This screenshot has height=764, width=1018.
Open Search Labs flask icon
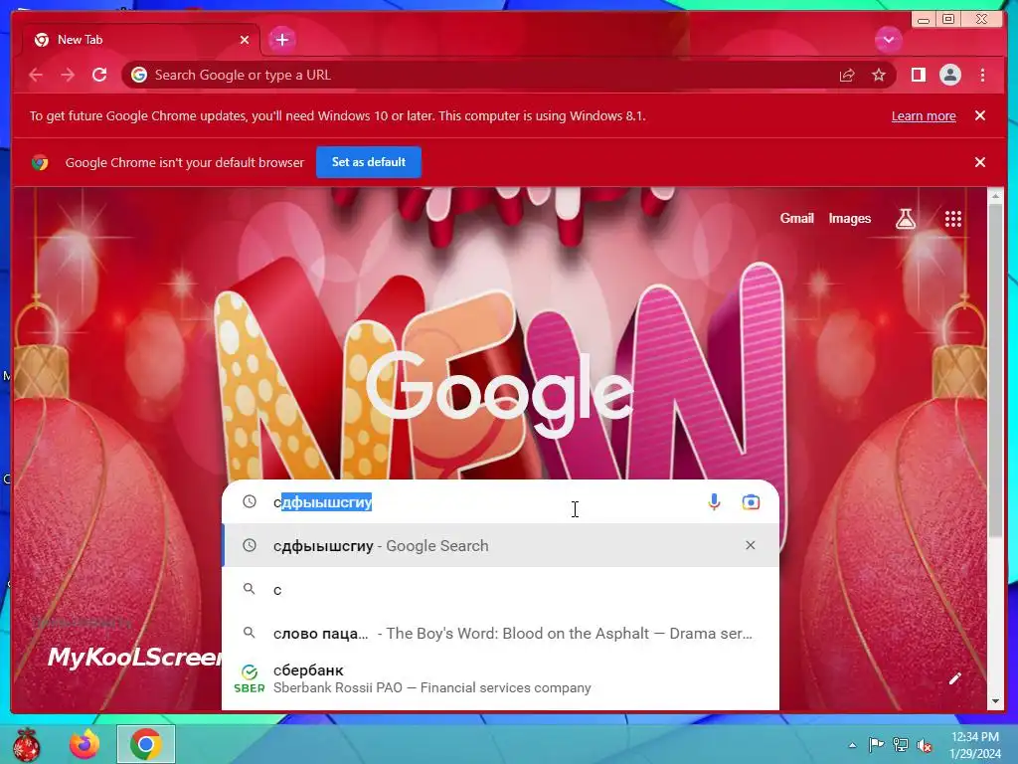point(905,219)
